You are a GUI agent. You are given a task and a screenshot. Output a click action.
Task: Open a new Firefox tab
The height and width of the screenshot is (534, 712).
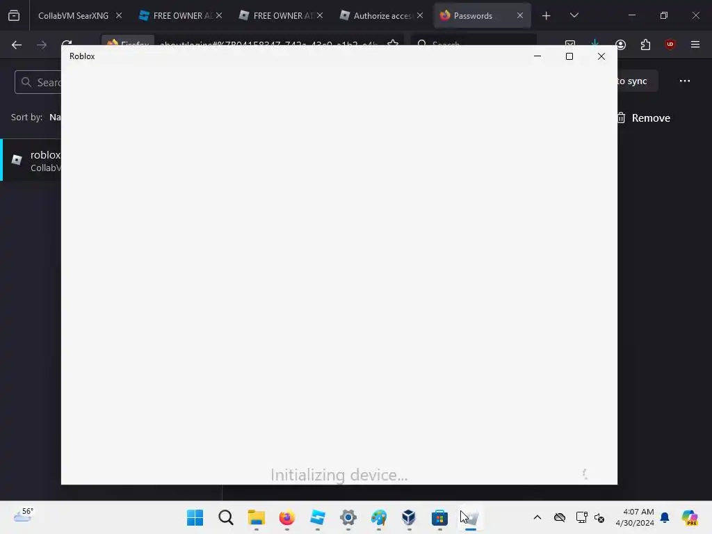click(547, 16)
